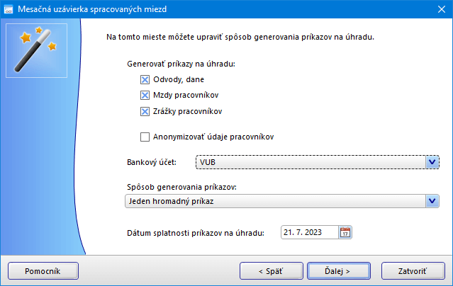Image resolution: width=453 pixels, height=286 pixels.
Task: Click the magic wand wizard image
Action: click(36, 50)
